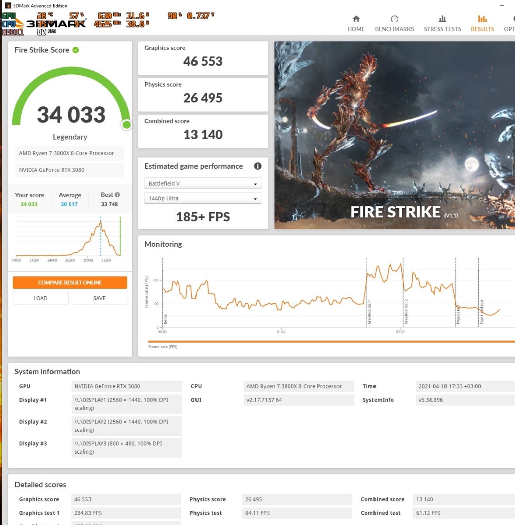
Task: Click the Graphics test 1 marker in Monitoring
Action: pos(369,311)
